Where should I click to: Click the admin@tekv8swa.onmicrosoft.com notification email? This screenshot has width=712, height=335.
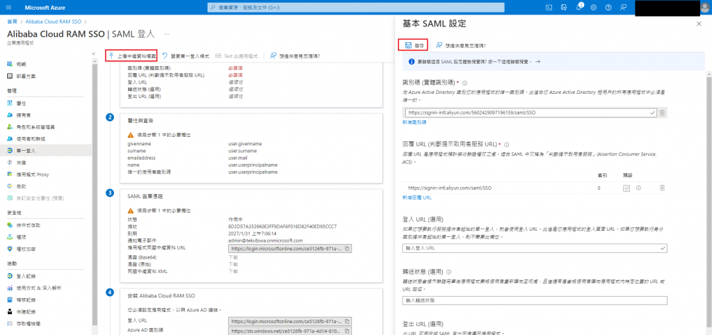(266, 240)
